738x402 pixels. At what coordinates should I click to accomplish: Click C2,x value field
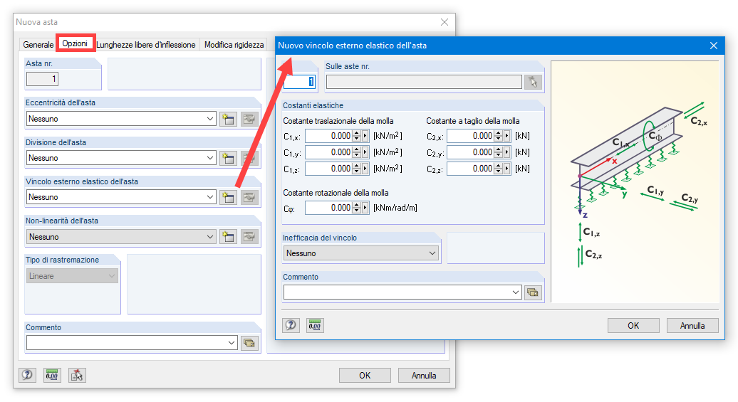[470, 136]
